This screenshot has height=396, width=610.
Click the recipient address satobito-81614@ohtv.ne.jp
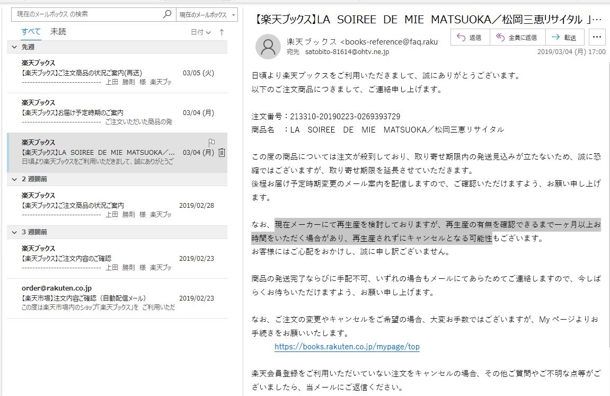click(x=347, y=52)
